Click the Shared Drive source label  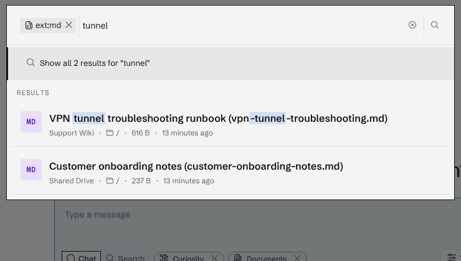click(72, 181)
